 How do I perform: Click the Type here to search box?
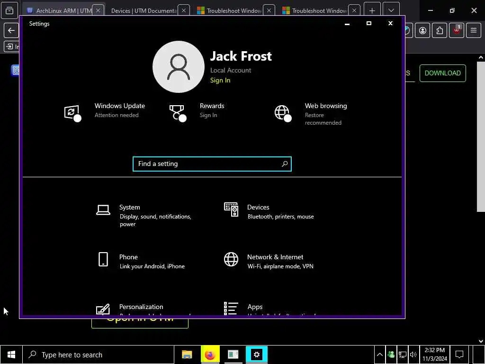point(99,355)
